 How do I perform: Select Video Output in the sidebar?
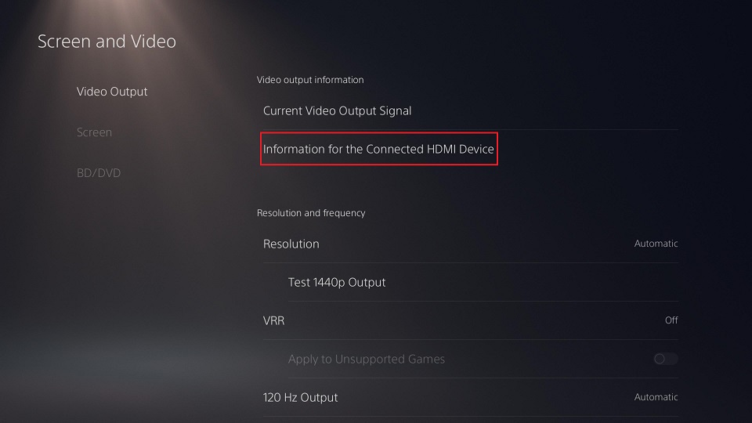(x=112, y=92)
